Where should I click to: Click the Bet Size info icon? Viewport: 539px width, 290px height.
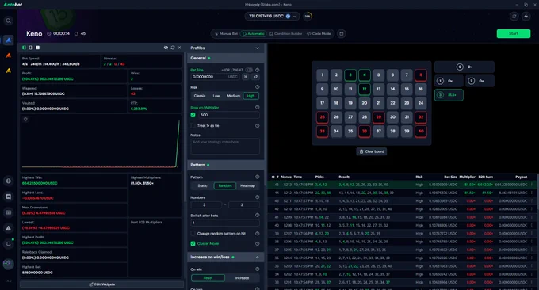[257, 70]
